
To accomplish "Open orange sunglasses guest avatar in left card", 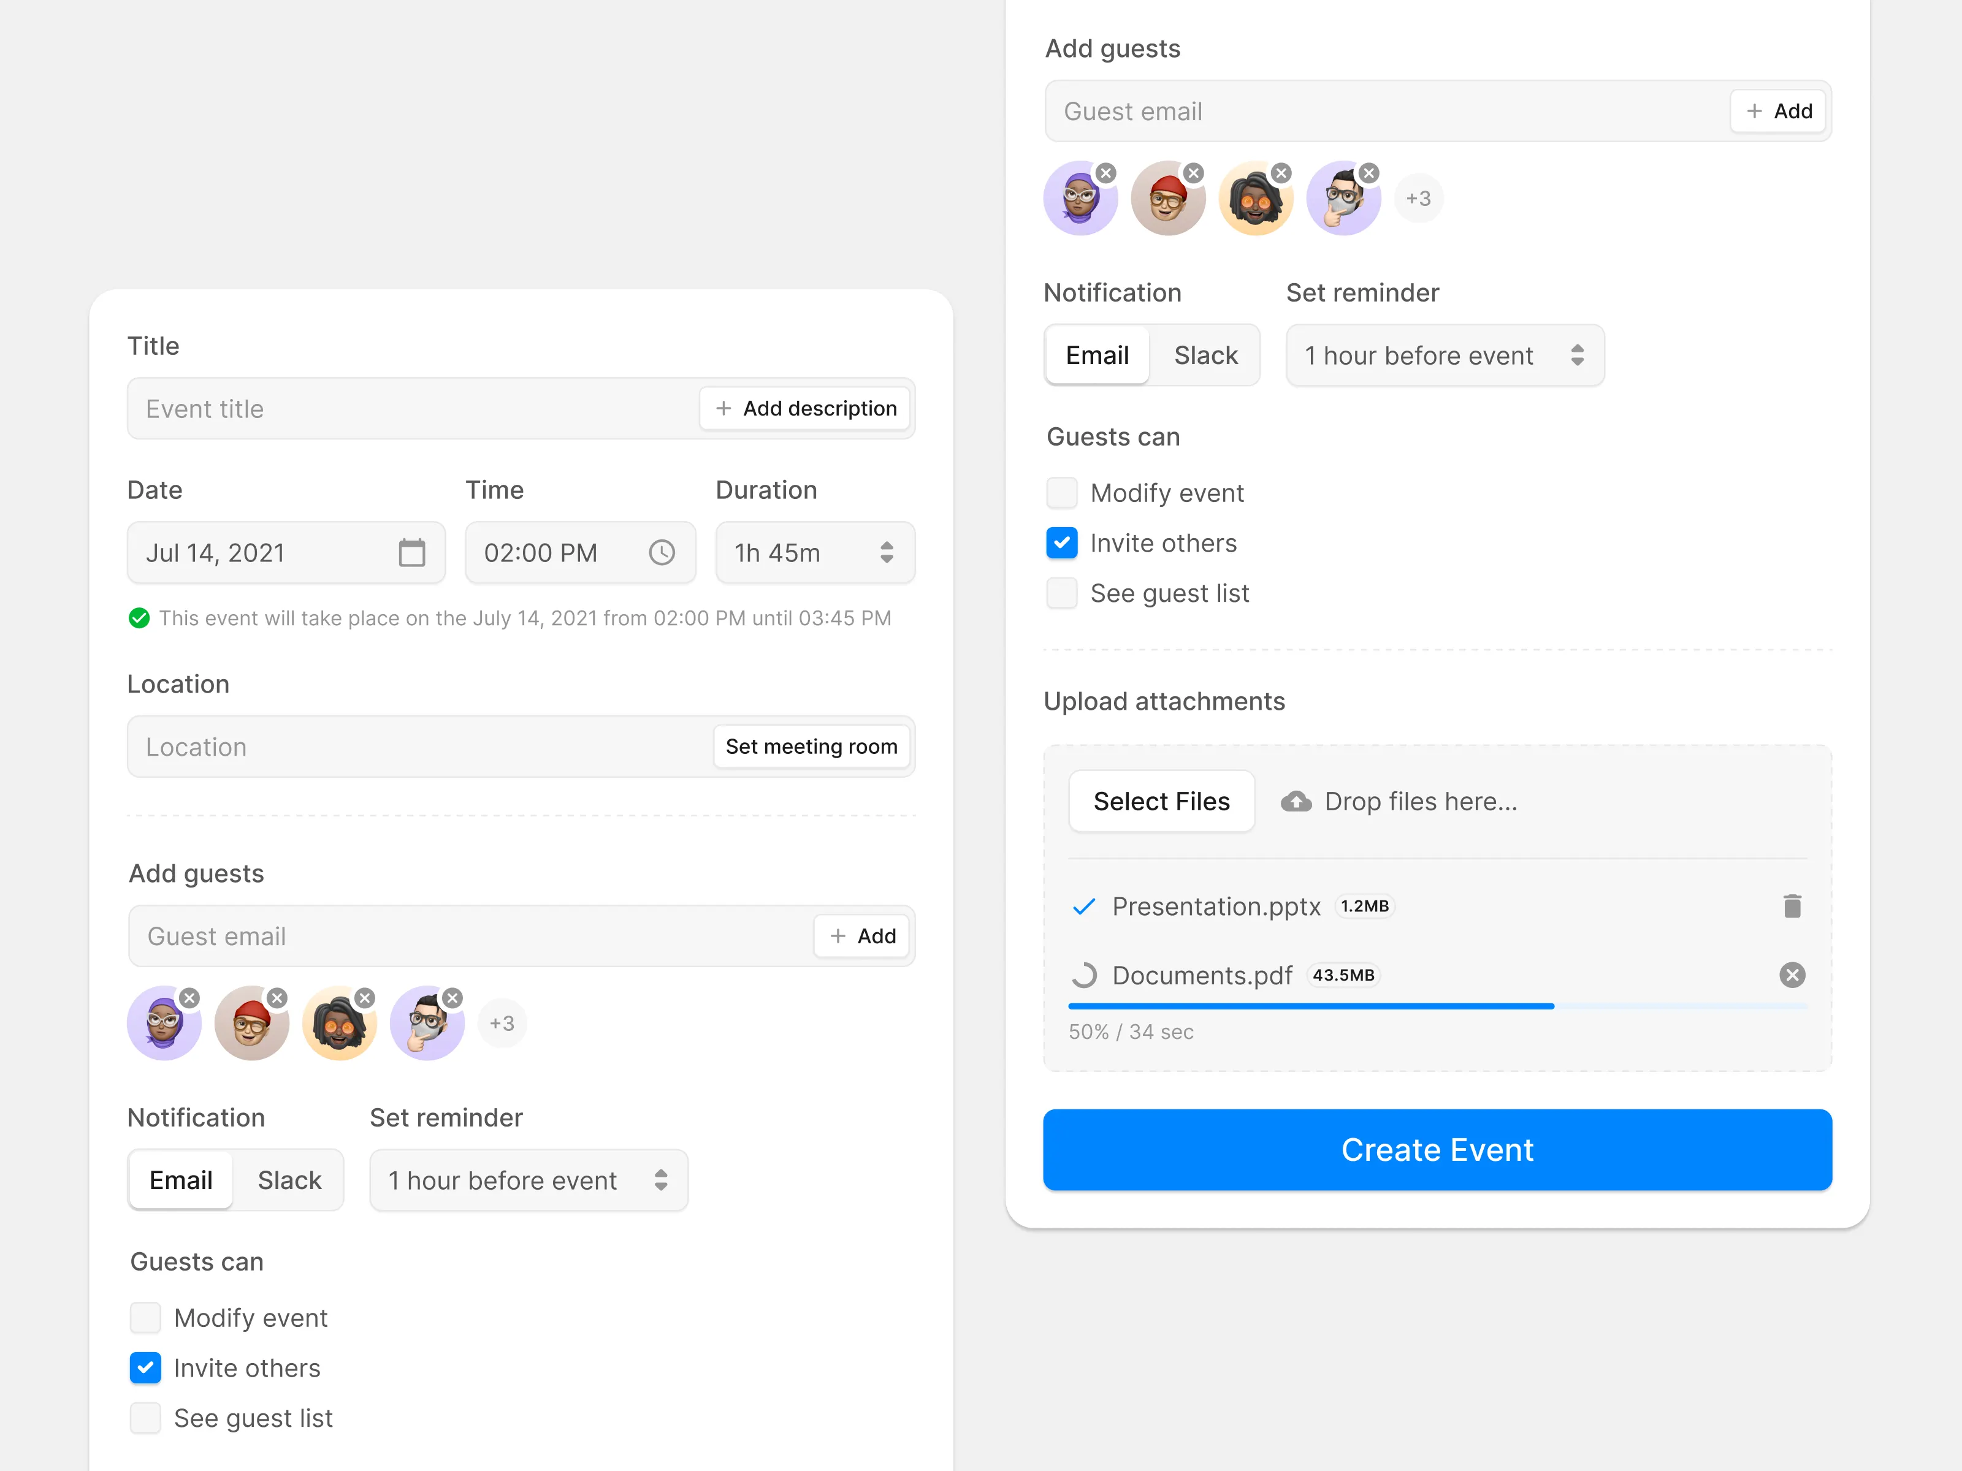I will [340, 1023].
